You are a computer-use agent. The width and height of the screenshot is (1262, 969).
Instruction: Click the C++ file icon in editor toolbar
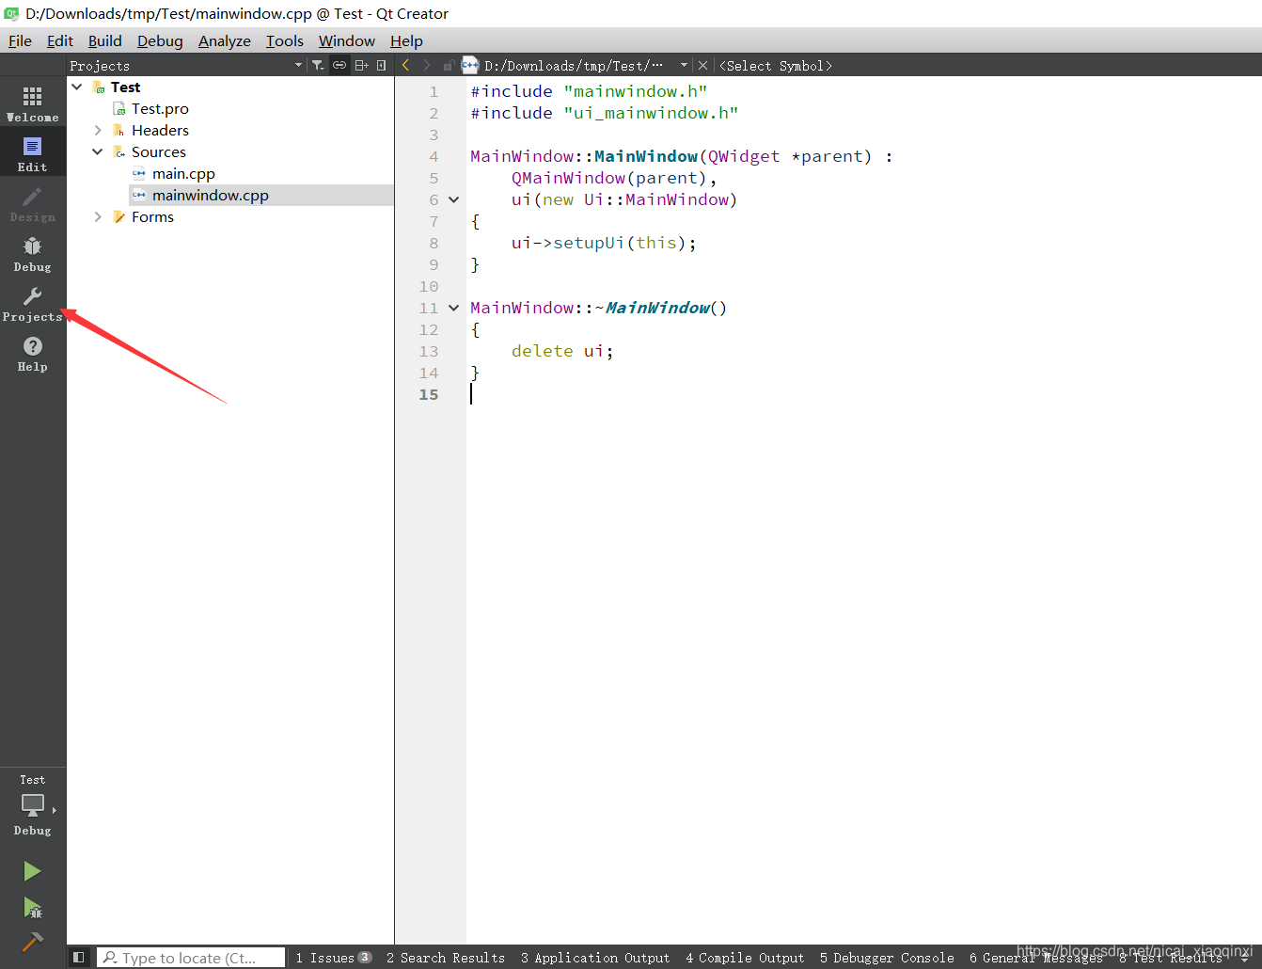coord(470,65)
